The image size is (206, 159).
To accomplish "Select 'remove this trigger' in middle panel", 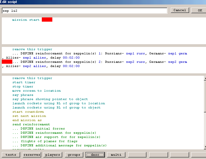I will coord(32,49).
